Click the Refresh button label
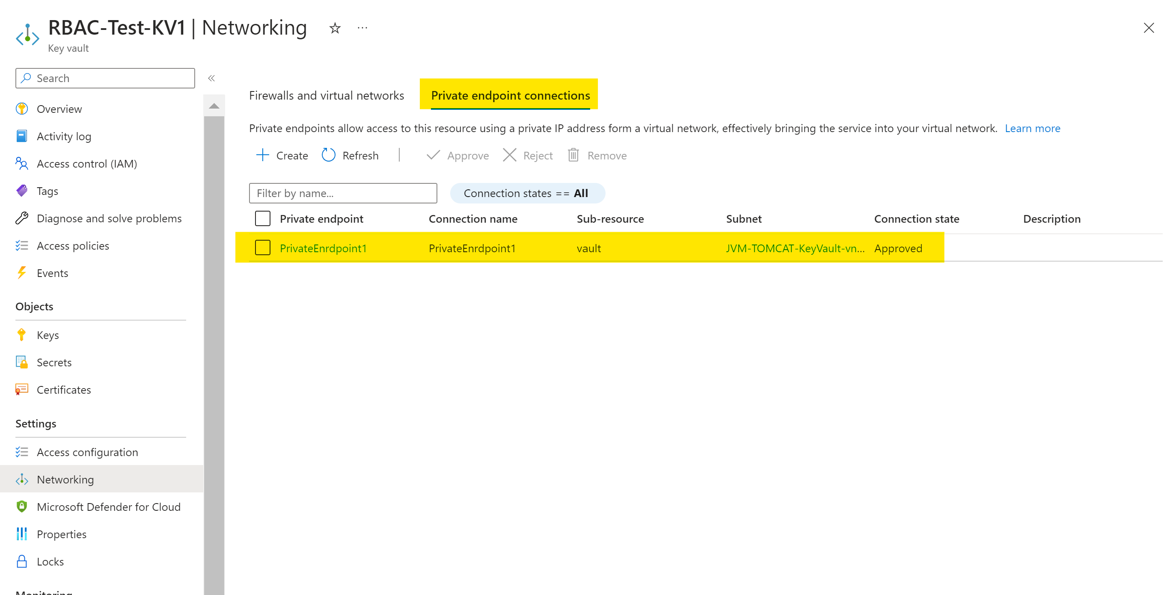The width and height of the screenshot is (1167, 595). tap(361, 156)
